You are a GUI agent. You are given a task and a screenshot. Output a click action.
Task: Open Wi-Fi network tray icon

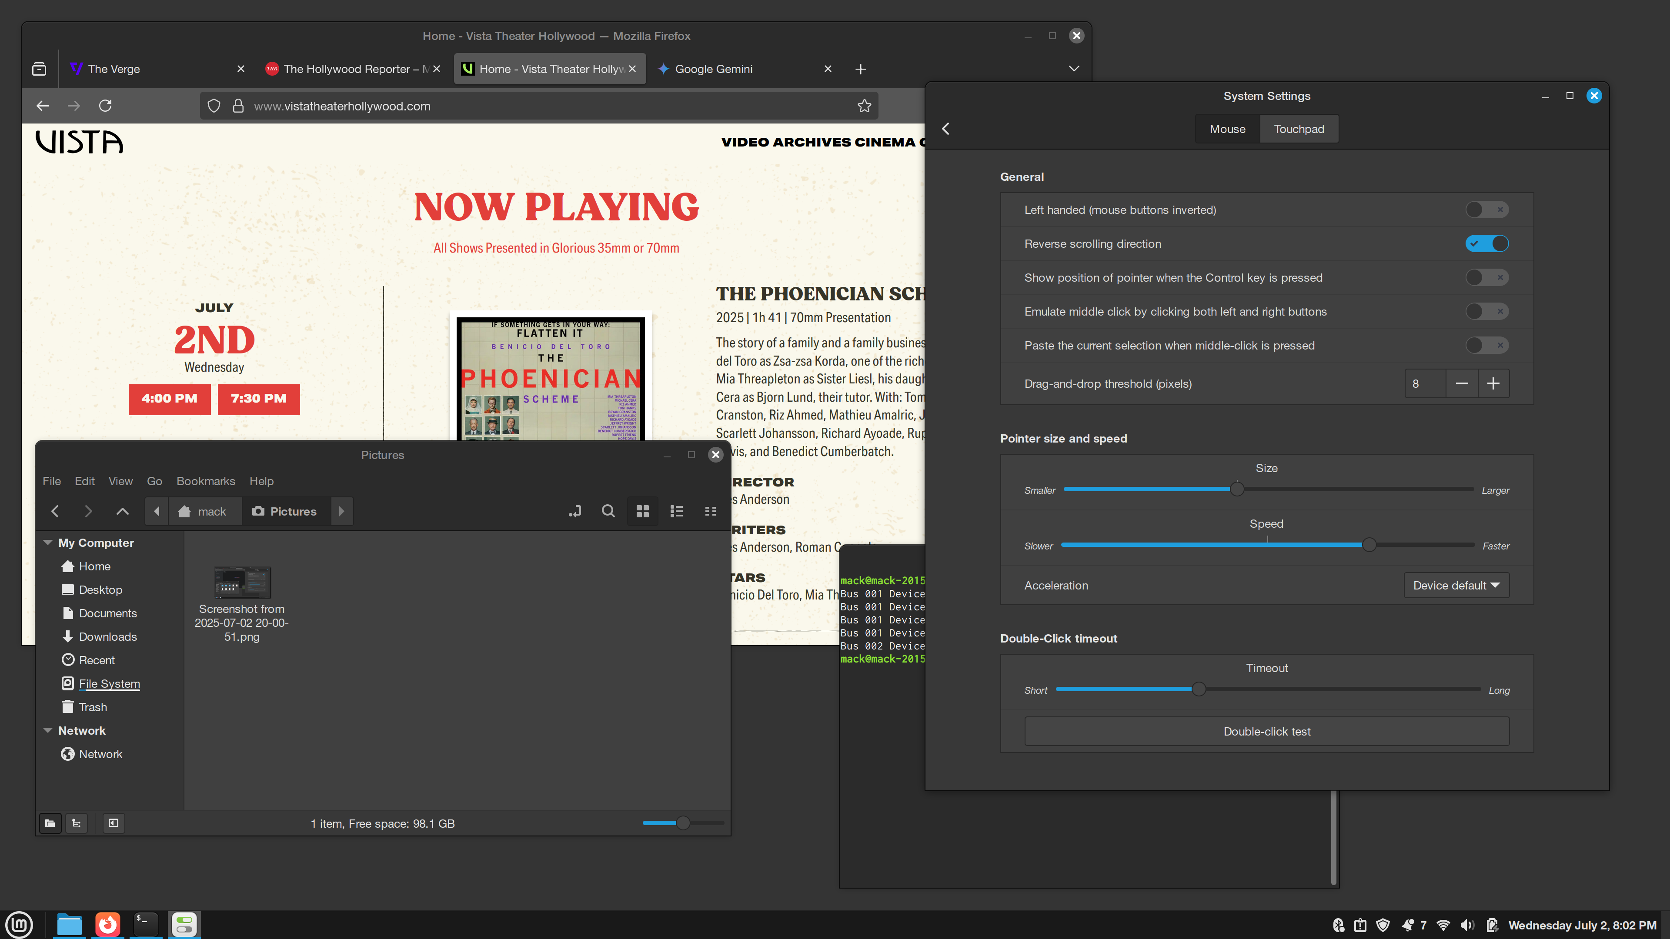point(1443,926)
